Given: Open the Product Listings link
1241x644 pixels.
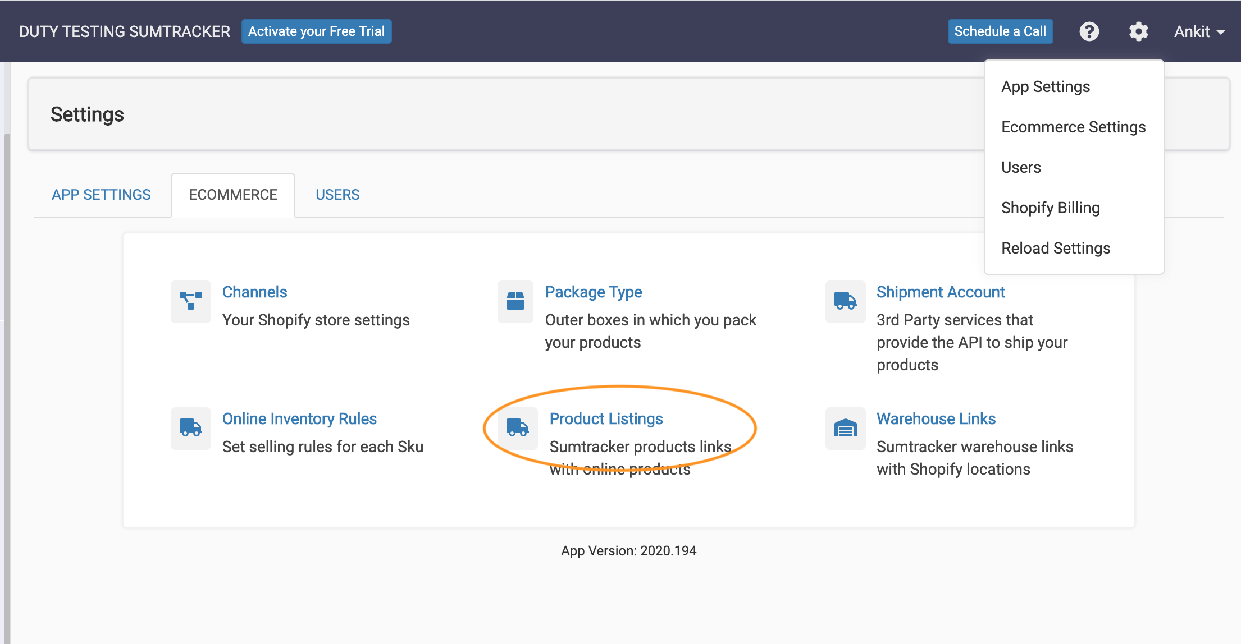Looking at the screenshot, I should click(606, 419).
